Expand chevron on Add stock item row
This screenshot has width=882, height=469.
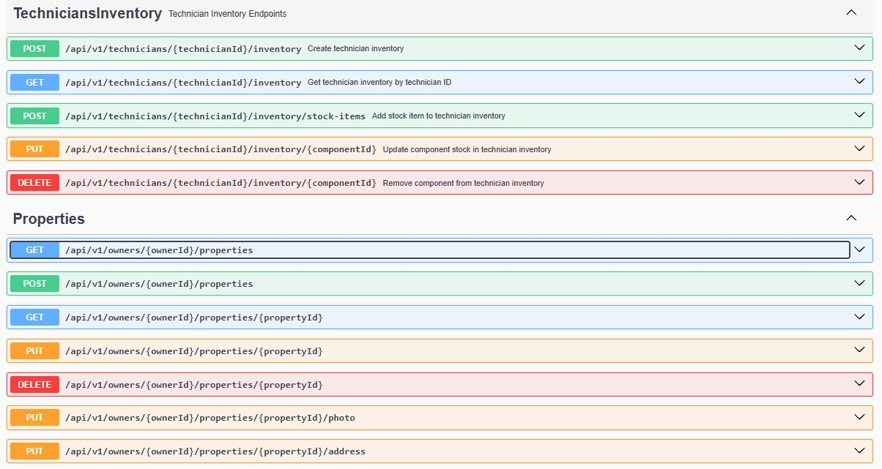[x=860, y=116]
